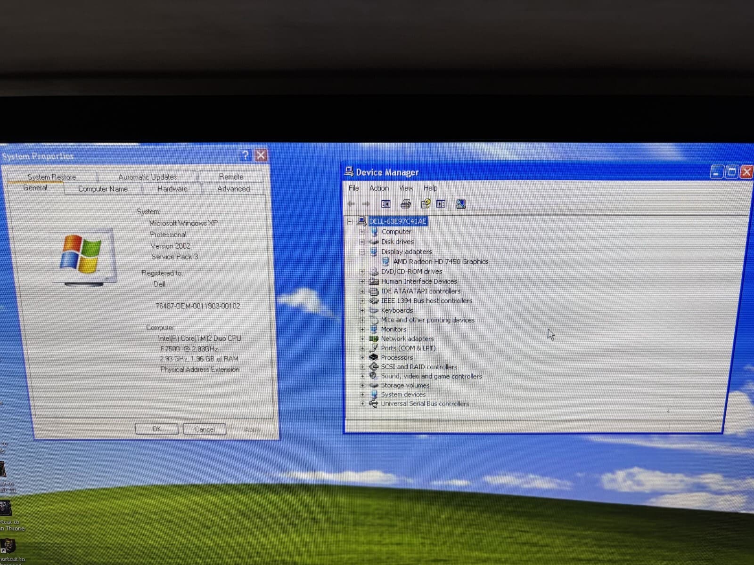The image size is (754, 565).
Task: Click the Display adapters device icon
Action: tap(374, 251)
